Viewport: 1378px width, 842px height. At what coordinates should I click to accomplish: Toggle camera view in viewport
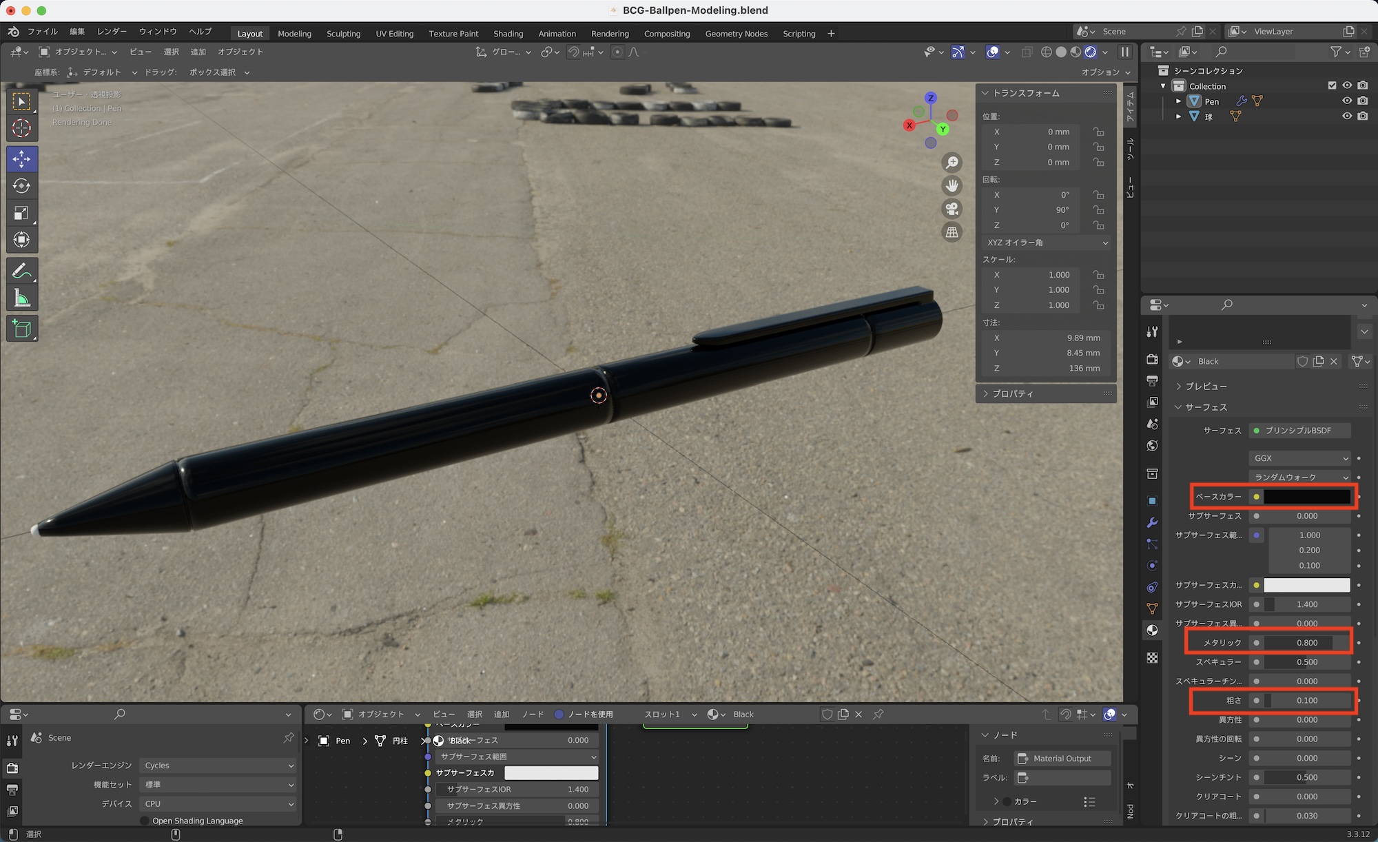click(952, 209)
